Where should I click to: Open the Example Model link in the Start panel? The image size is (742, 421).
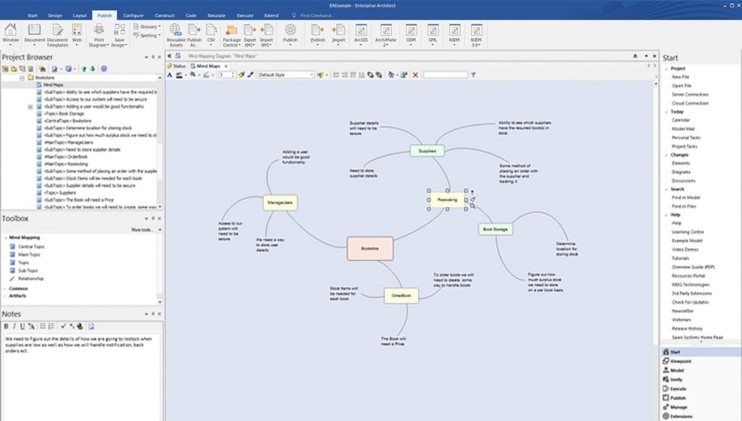[685, 240]
